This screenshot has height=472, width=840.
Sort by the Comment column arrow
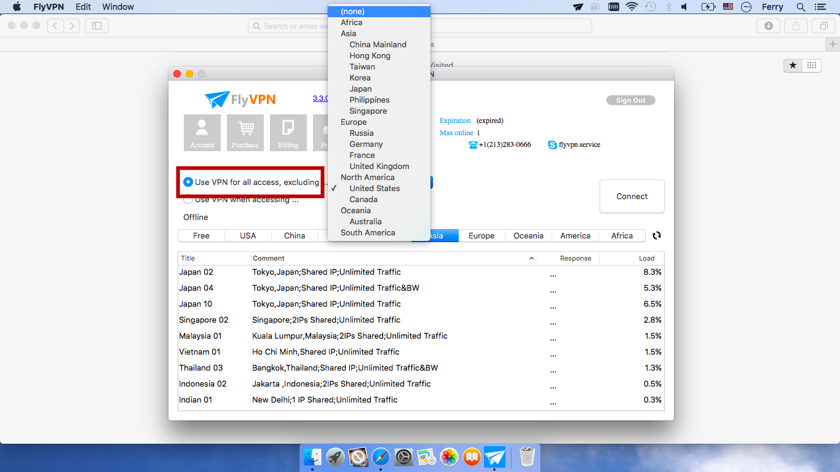click(x=532, y=259)
